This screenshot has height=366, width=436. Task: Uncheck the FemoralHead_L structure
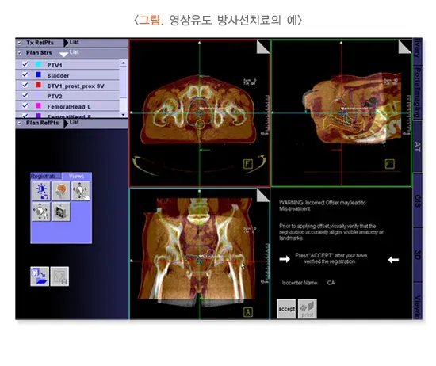[x=25, y=105]
